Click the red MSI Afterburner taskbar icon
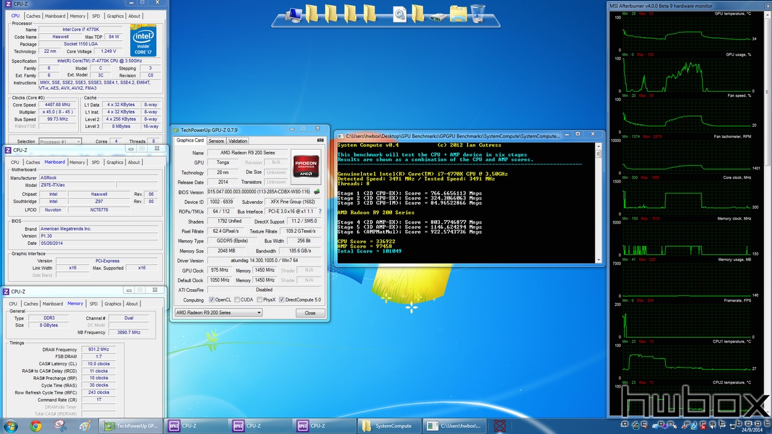 point(499,426)
